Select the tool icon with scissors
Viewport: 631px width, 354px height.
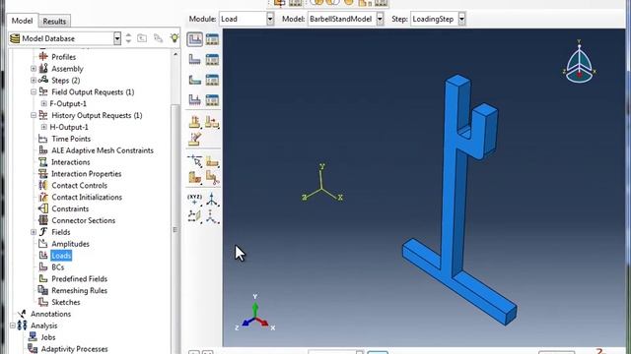click(212, 177)
